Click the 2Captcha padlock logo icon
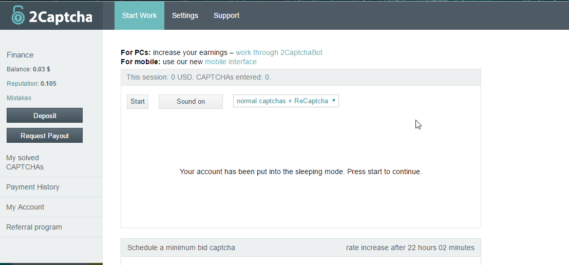This screenshot has height=265, width=569. click(18, 15)
